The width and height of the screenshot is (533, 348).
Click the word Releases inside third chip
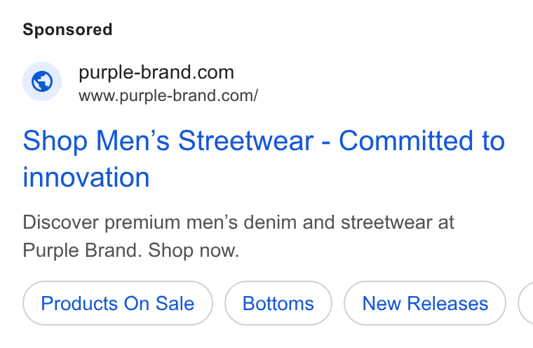447,303
